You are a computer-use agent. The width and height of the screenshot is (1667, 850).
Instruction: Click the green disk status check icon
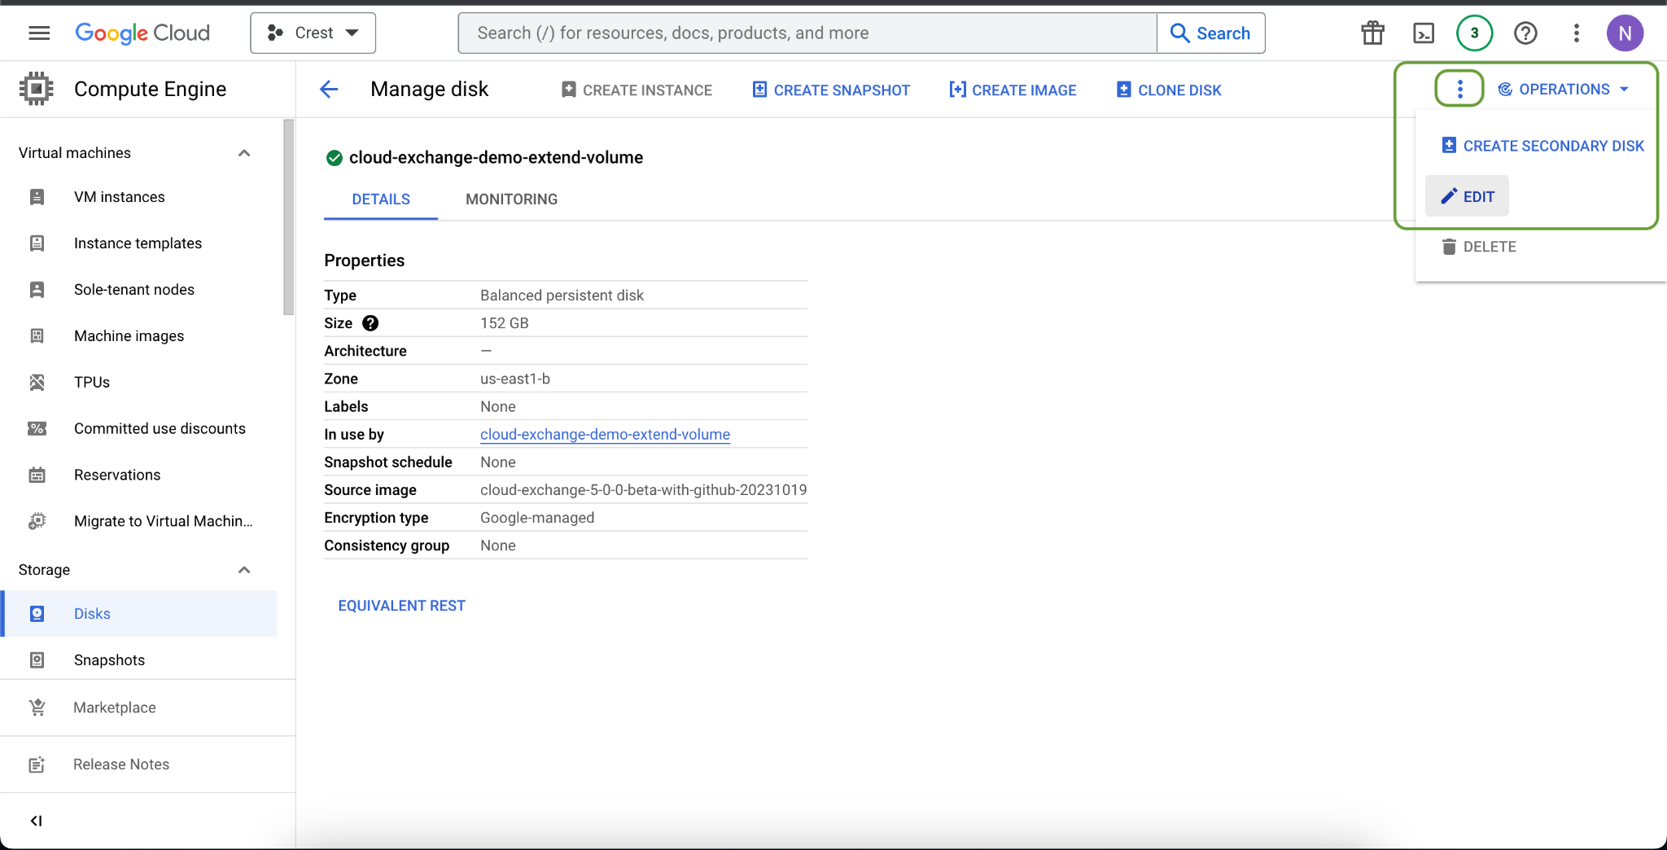click(334, 158)
